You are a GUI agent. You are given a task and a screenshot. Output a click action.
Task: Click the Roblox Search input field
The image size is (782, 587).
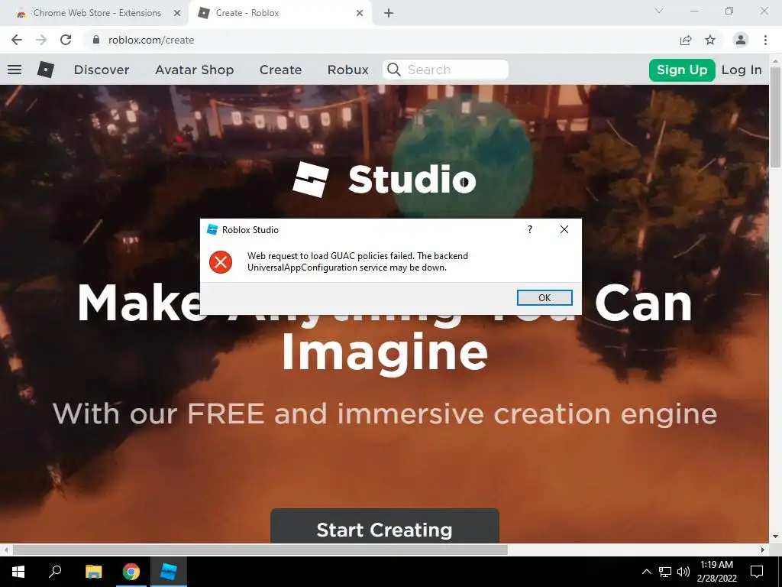pyautogui.click(x=445, y=70)
